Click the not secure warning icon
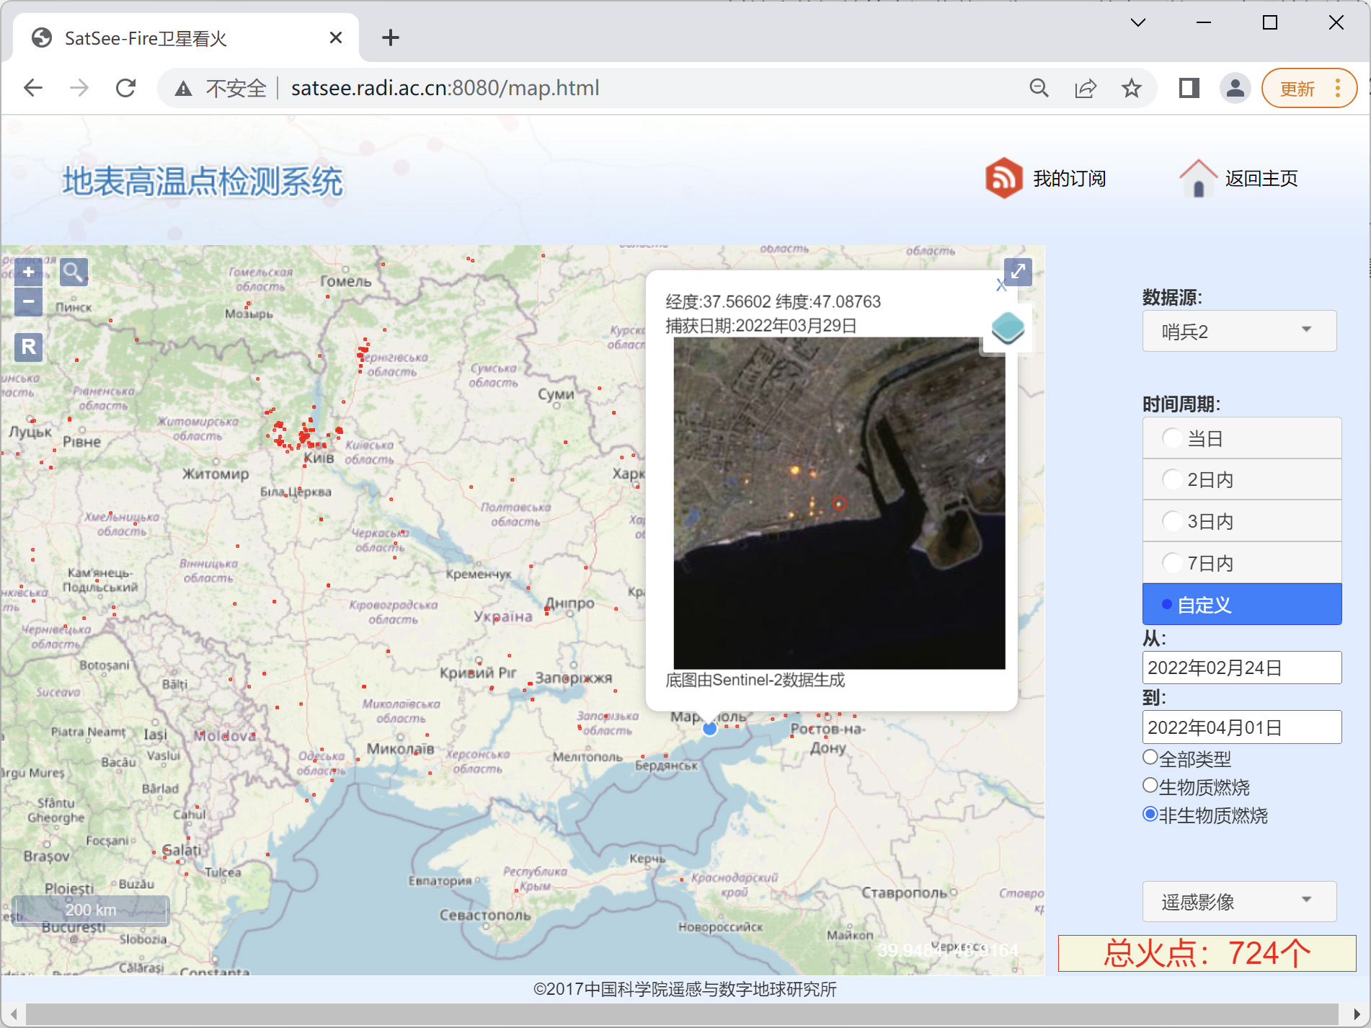1371x1028 pixels. coord(183,89)
